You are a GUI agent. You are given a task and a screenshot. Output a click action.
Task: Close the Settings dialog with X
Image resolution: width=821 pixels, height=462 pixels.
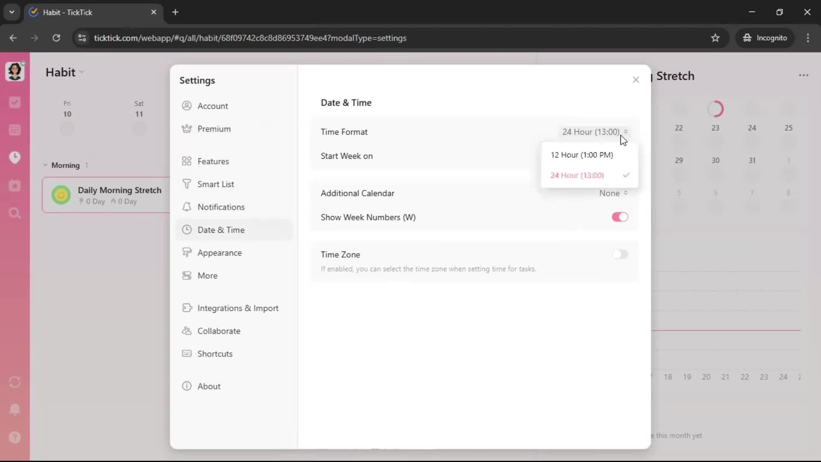[x=636, y=80]
